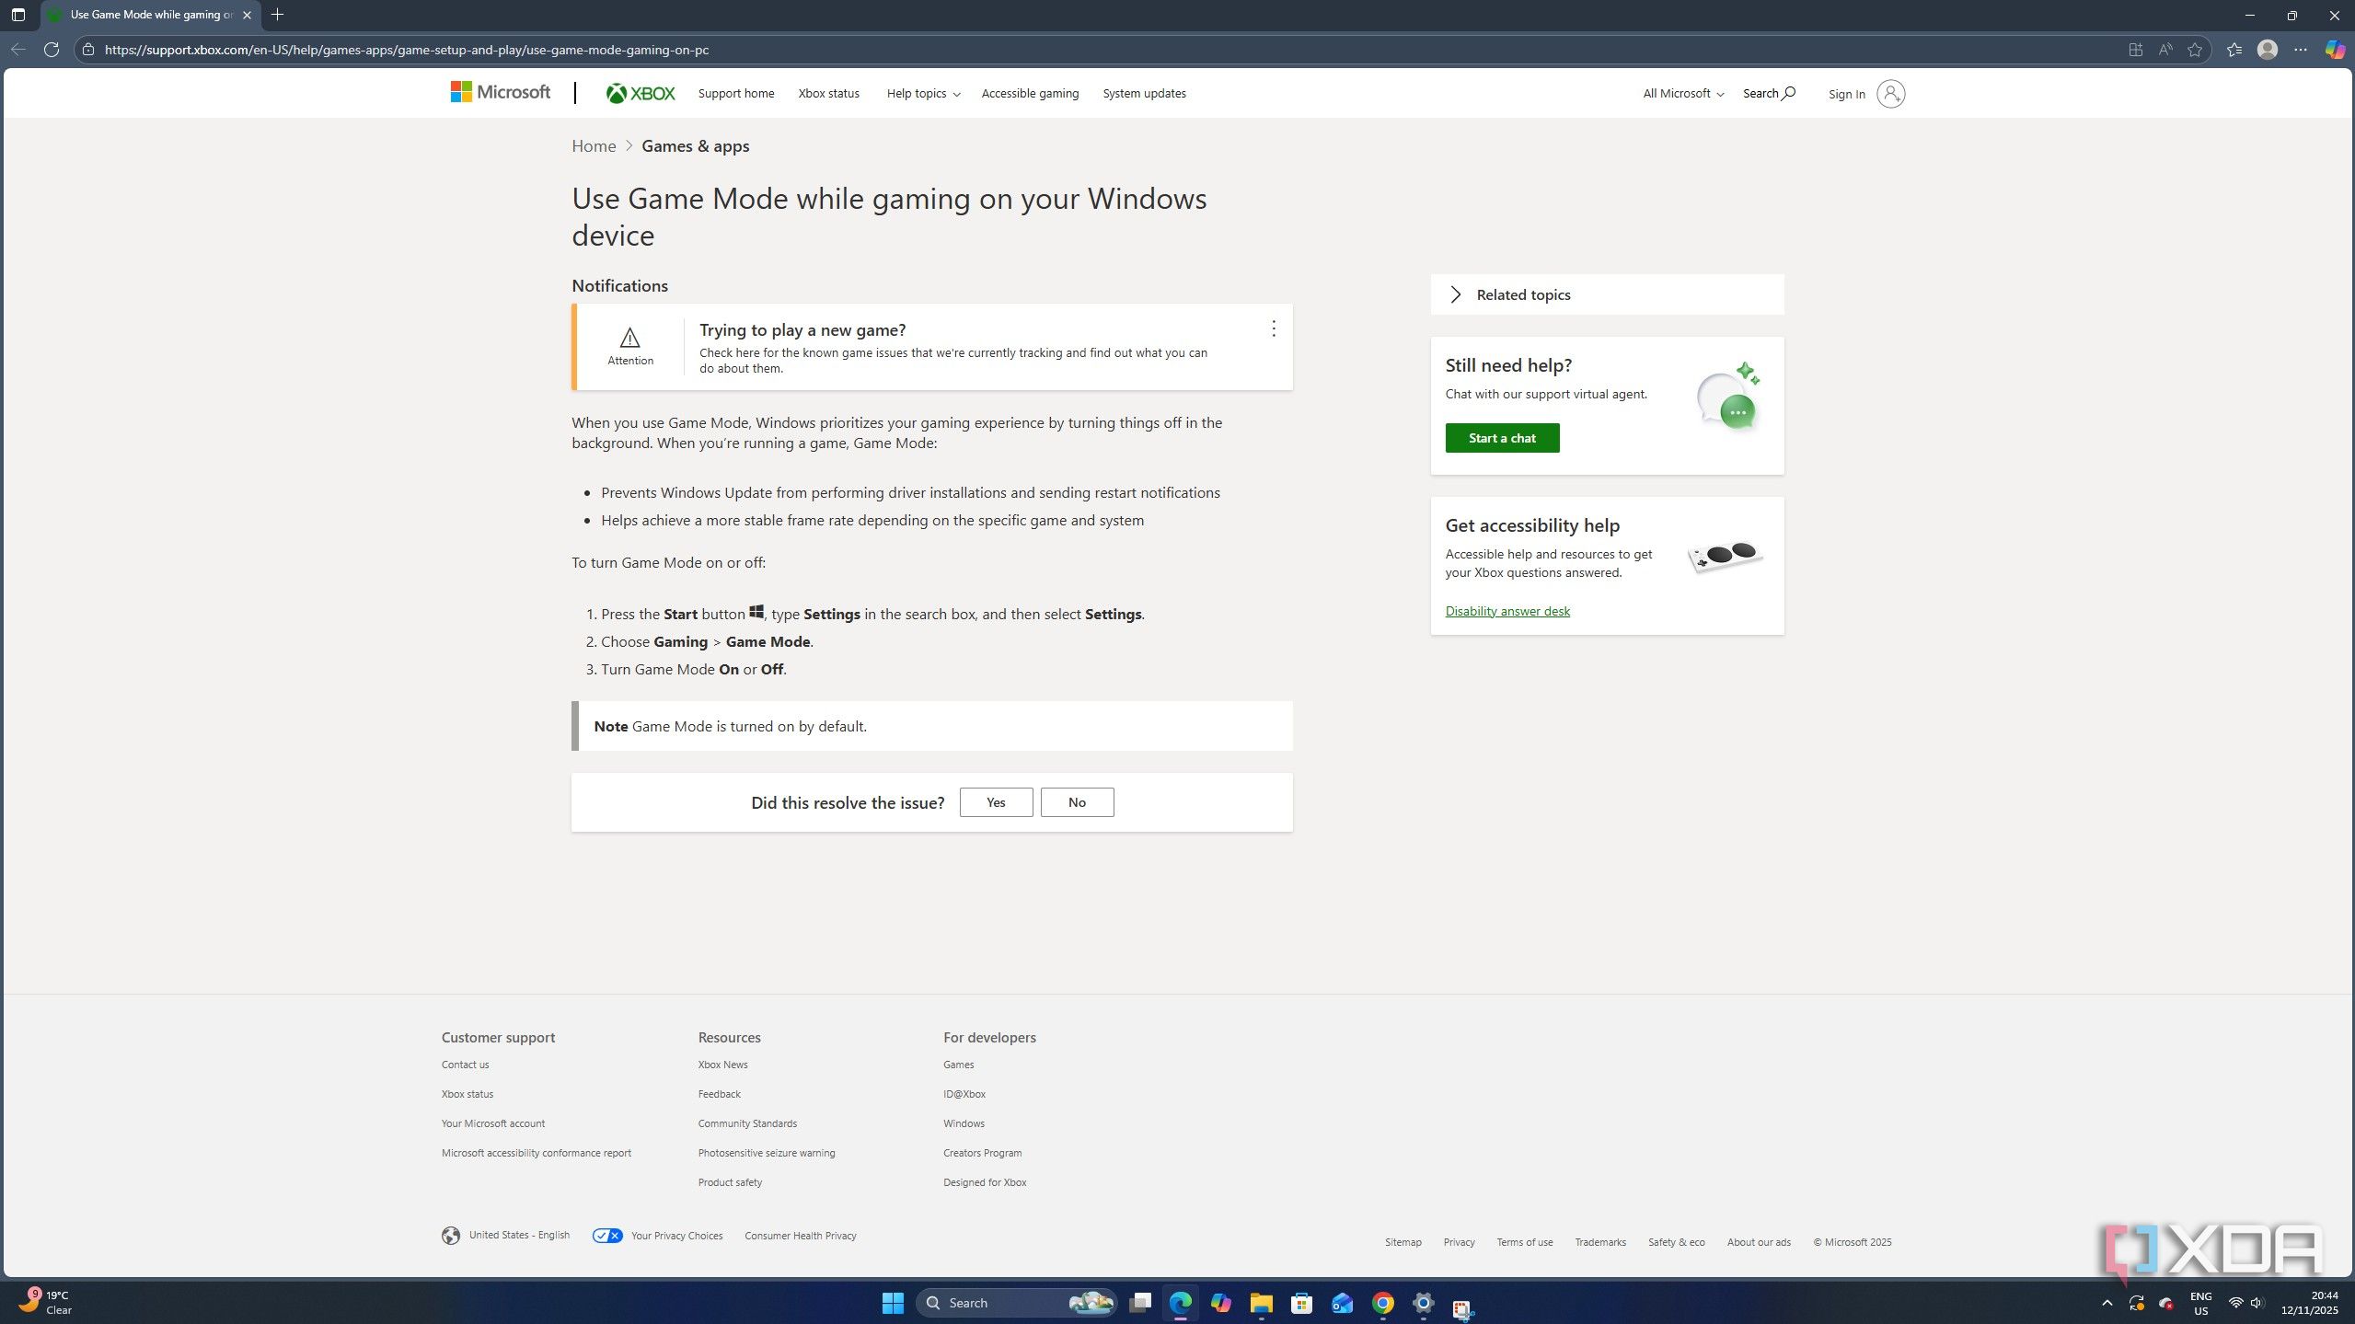Open Windows Start button in taskbar
This screenshot has width=2355, height=1324.
893,1303
